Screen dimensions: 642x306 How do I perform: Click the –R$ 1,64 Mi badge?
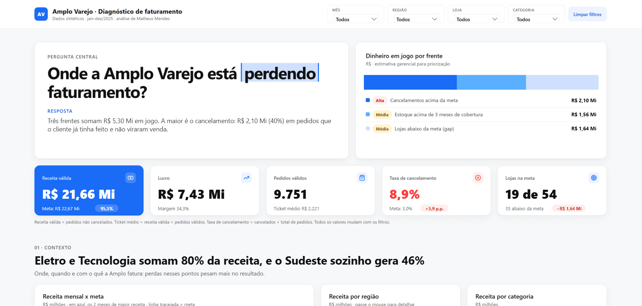[569, 208]
